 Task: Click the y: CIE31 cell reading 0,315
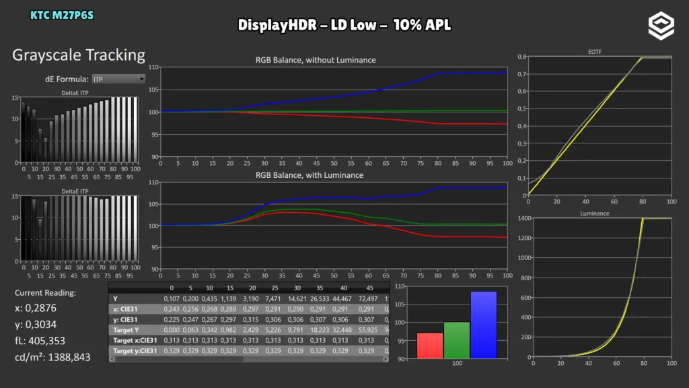(251, 320)
